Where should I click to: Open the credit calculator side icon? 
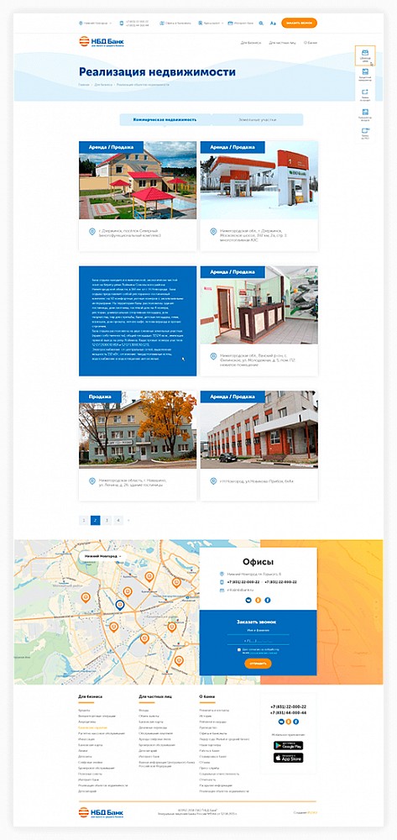point(365,74)
